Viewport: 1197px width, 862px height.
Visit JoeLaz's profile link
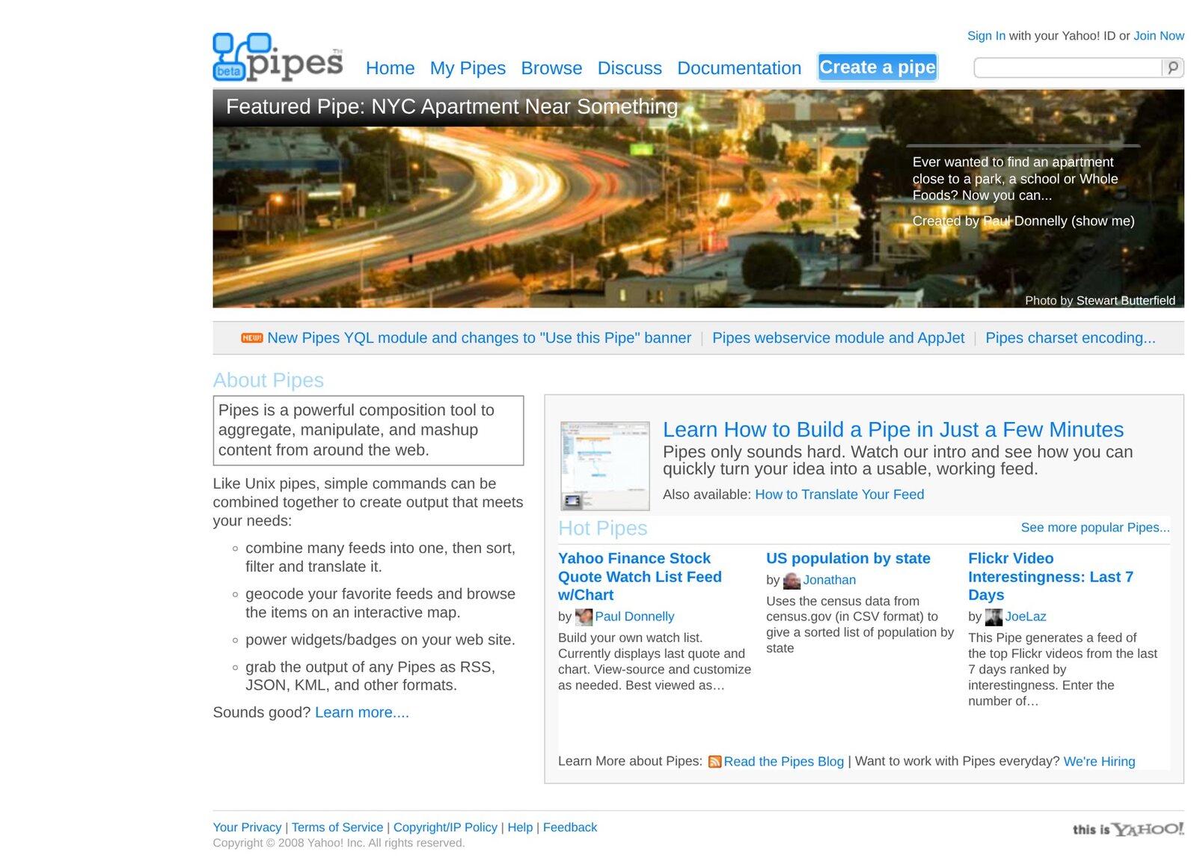1026,617
